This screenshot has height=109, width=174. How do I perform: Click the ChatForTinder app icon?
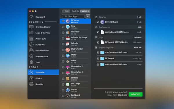[68, 50]
